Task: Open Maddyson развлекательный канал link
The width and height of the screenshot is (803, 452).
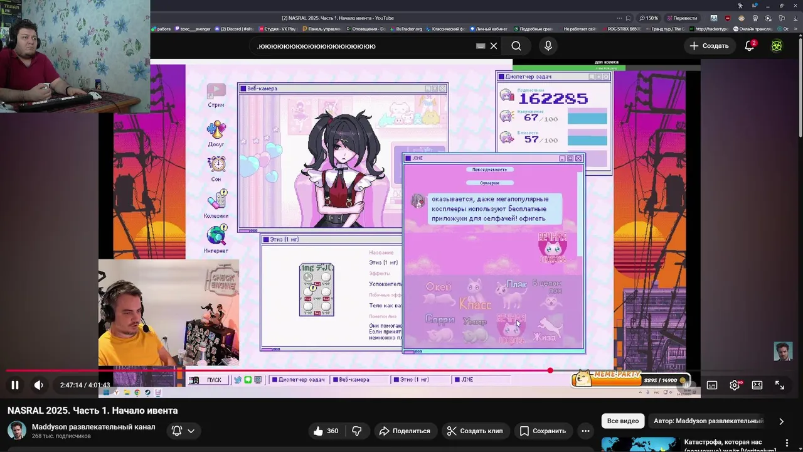Action: pos(93,427)
